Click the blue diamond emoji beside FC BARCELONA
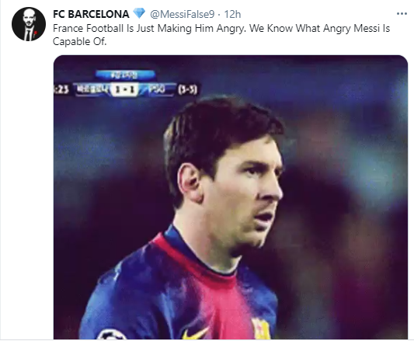 pos(139,13)
